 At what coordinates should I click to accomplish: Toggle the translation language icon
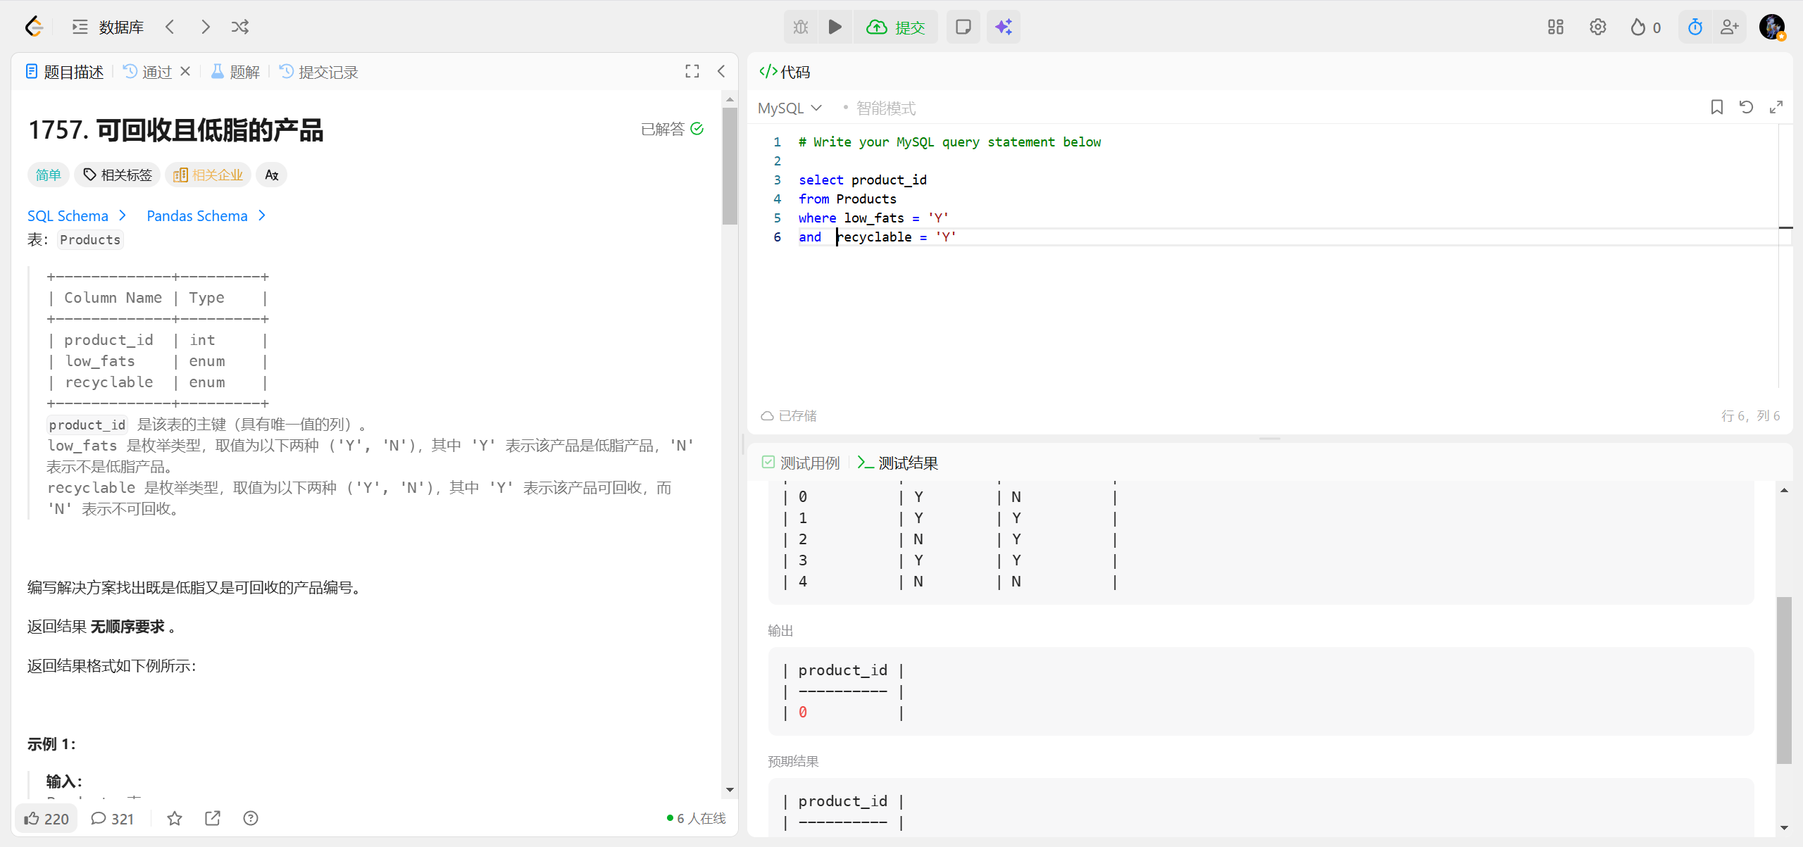click(x=271, y=175)
